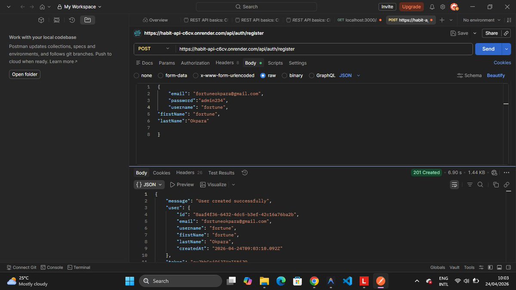Expand the Send button options arrow

(507, 49)
